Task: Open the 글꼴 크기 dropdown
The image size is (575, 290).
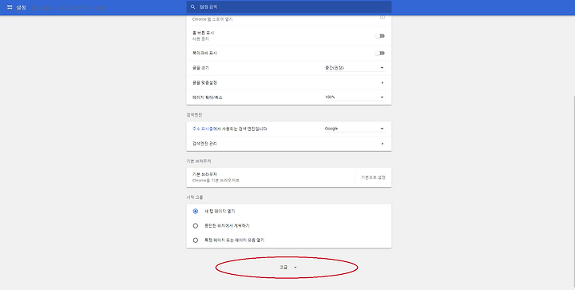Action: (355, 68)
